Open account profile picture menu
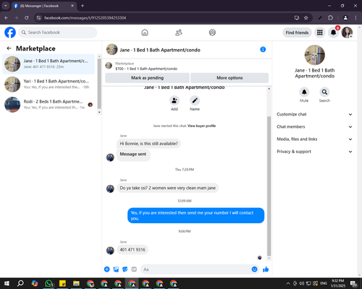 [347, 33]
